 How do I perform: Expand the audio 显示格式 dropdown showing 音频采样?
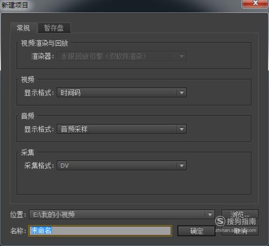pyautogui.click(x=122, y=129)
